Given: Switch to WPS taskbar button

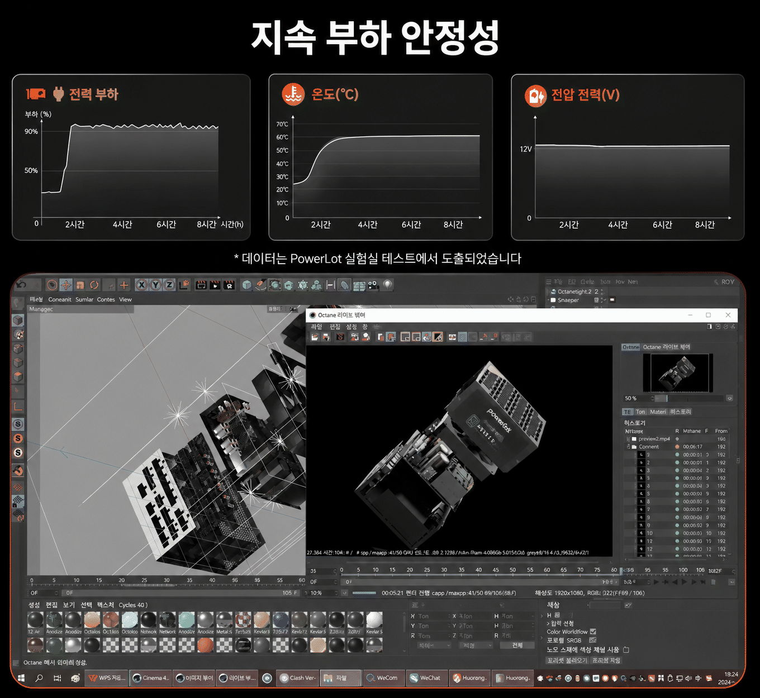Looking at the screenshot, I should 106,678.
